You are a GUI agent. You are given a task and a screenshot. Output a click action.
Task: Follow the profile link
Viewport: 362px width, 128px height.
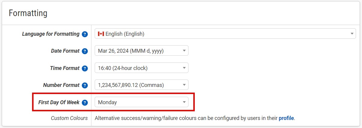coord(286,118)
